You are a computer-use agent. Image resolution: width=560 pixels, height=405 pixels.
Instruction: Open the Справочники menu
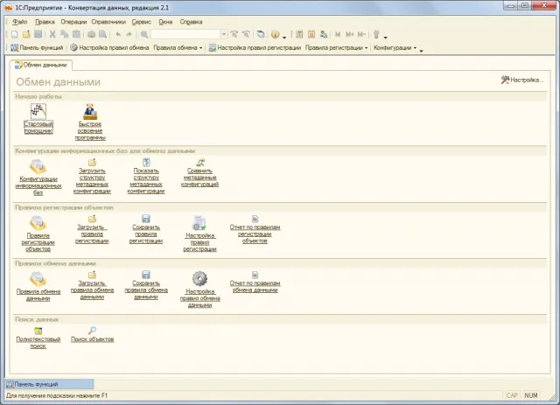pos(108,22)
